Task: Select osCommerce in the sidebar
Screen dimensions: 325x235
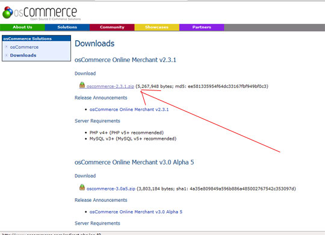Action: (x=24, y=47)
